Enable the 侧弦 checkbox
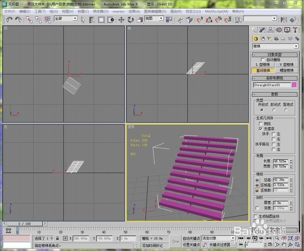This screenshot has width=304, height=251. click(261, 123)
